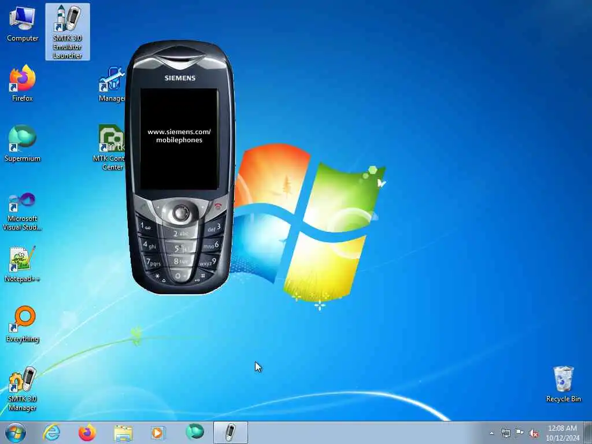The width and height of the screenshot is (592, 444).
Task: Select the Microsoft Visual Studio desktop shortcut
Action: (x=23, y=212)
